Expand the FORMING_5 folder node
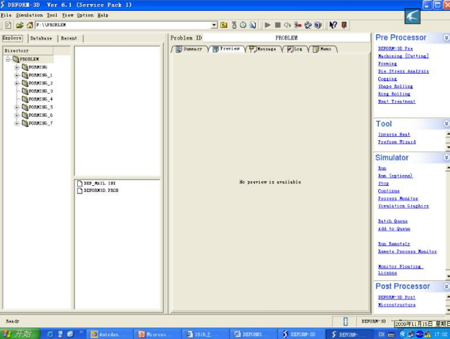Screen dimensions: 450x339 [17, 107]
